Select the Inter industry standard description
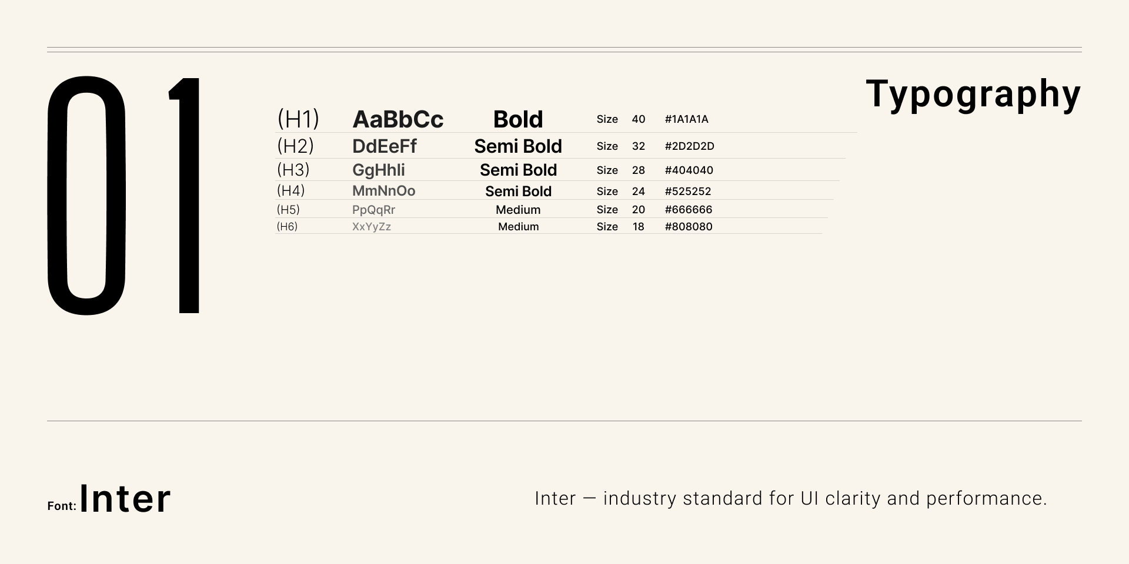The image size is (1129, 564). [x=791, y=498]
